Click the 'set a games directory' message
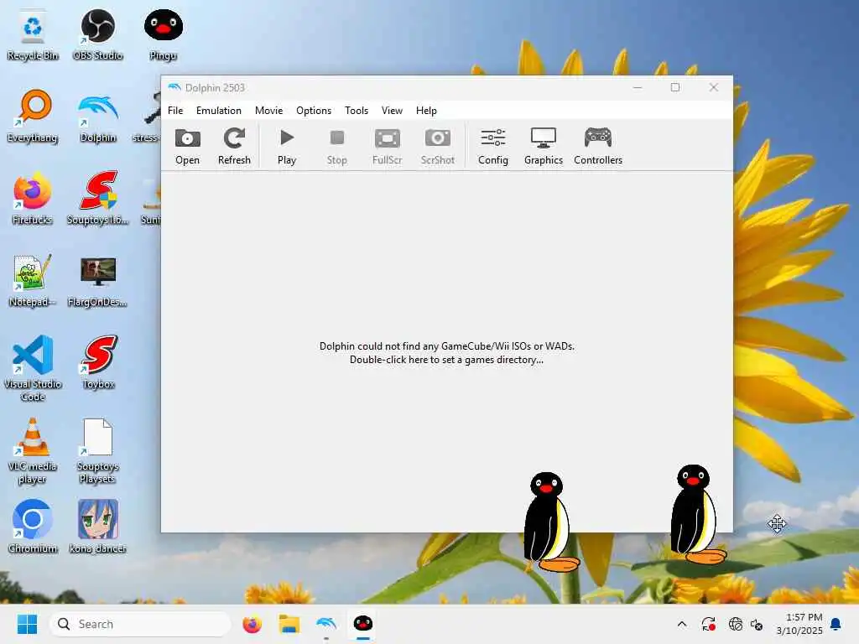This screenshot has width=859, height=644. tap(447, 353)
